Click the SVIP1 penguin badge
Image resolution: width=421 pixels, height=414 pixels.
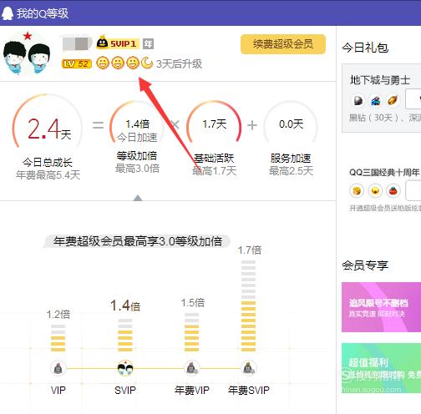(x=117, y=43)
